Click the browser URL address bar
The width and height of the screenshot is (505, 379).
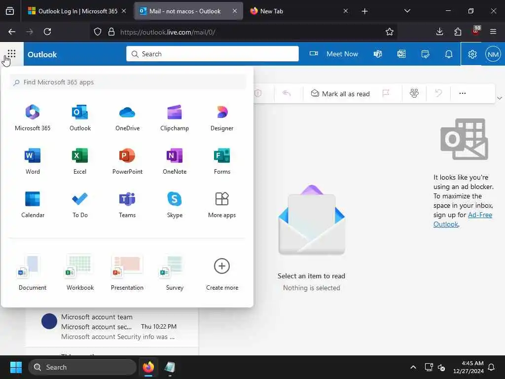pyautogui.click(x=243, y=32)
